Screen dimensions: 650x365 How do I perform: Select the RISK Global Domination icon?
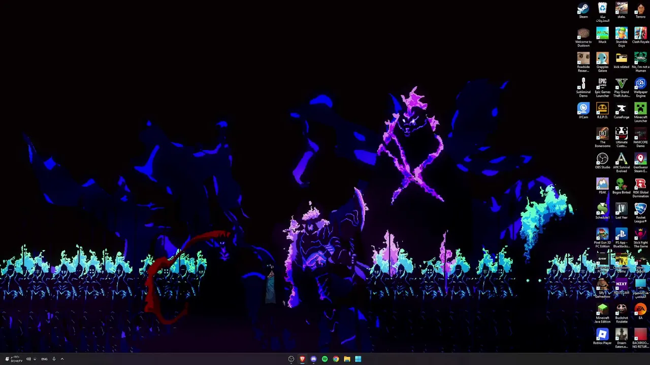[640, 188]
